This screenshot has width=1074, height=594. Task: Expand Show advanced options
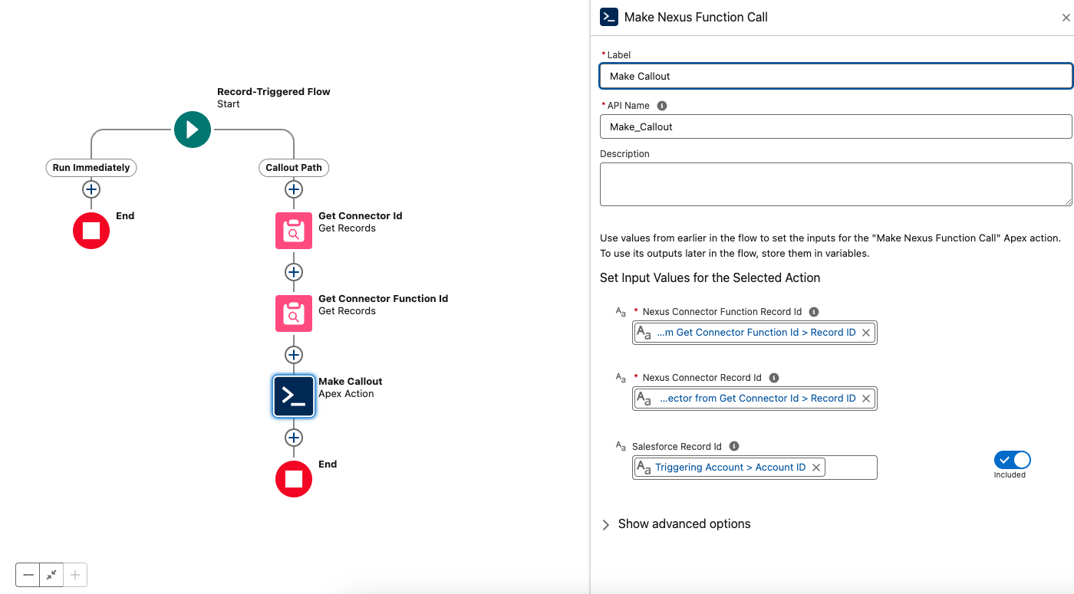(x=675, y=524)
